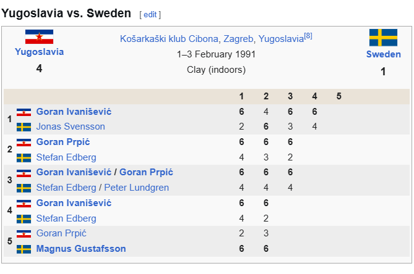Open Magnus Gustafsson's player page
The height and width of the screenshot is (274, 414).
click(x=81, y=249)
